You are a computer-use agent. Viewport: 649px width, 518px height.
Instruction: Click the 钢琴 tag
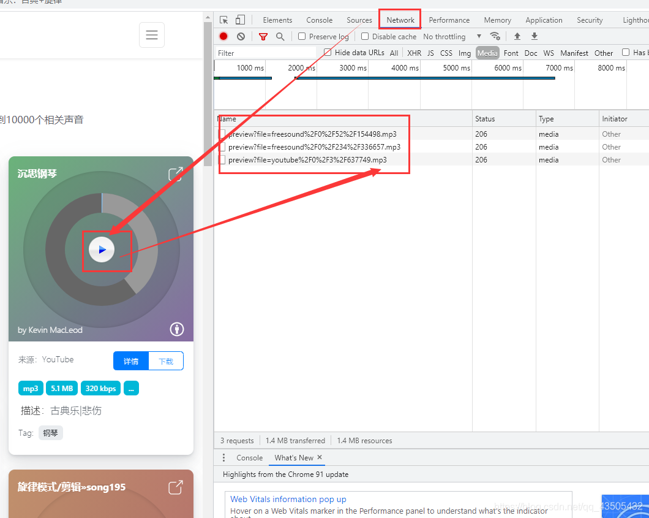point(50,433)
